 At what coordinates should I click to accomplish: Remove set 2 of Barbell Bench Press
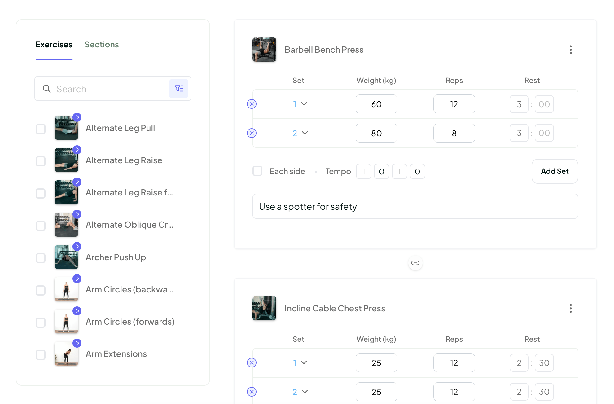click(x=252, y=133)
